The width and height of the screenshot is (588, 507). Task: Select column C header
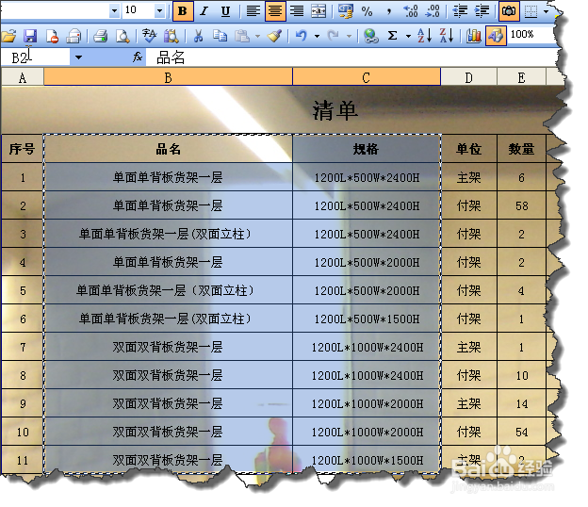(x=366, y=77)
